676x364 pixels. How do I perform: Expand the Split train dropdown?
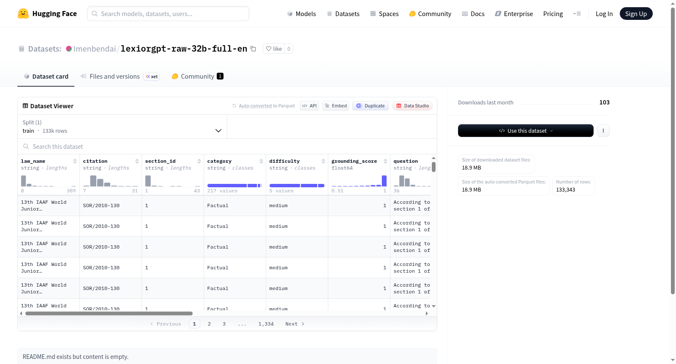122,126
